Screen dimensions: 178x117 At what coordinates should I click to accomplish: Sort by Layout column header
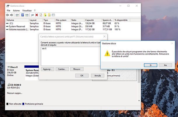(x=36, y=20)
